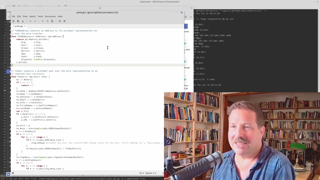Click the 'var p Pict' line
Viewport: 320px width, 180px height.
22,111
